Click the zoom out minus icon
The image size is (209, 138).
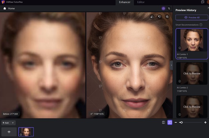(x=176, y=122)
